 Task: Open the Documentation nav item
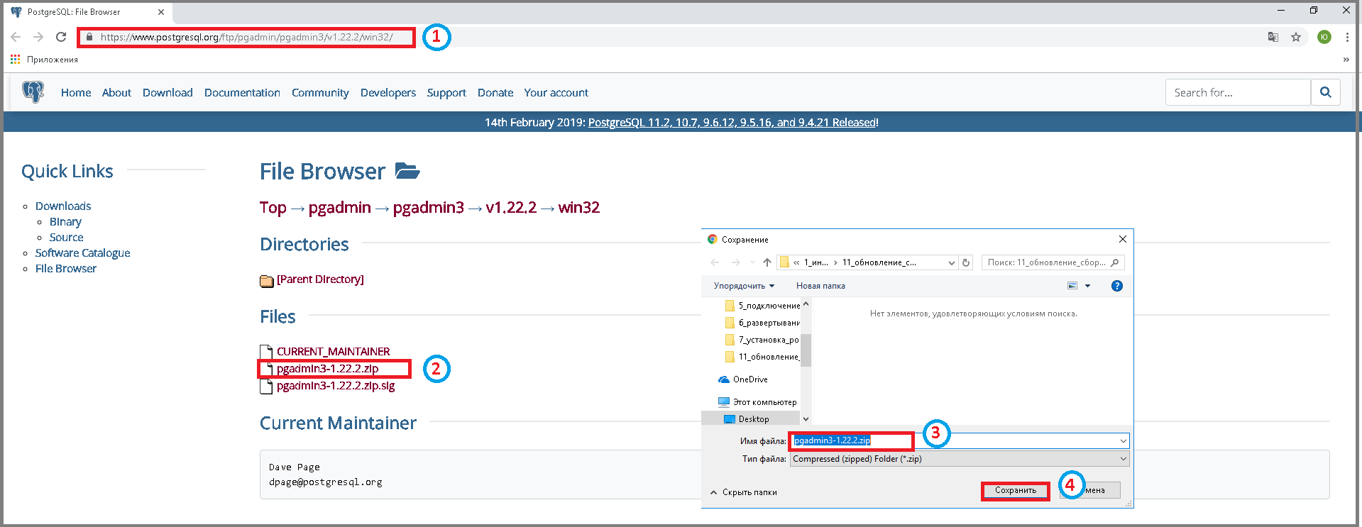pos(242,93)
